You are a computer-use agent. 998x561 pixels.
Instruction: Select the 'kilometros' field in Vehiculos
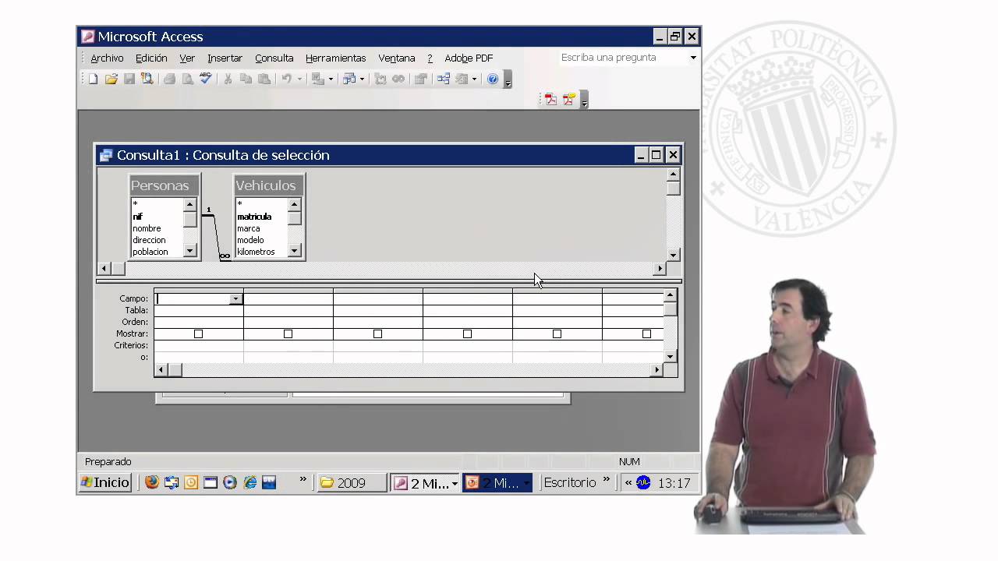256,252
